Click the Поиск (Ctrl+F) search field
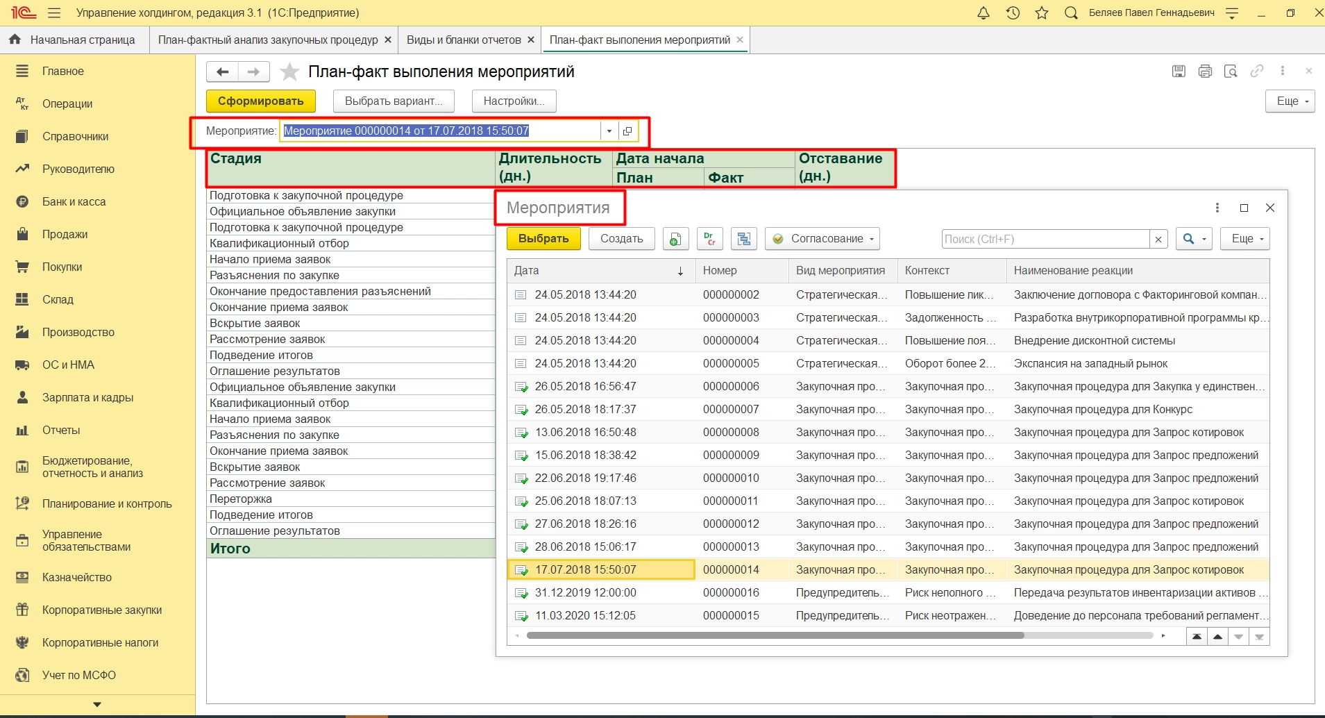Image resolution: width=1325 pixels, height=718 pixels. (1045, 239)
